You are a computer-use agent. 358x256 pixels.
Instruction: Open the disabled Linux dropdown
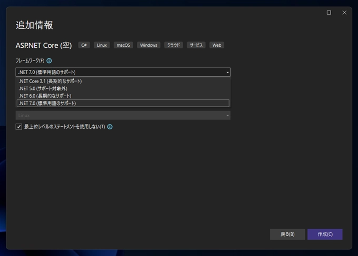[x=123, y=115]
